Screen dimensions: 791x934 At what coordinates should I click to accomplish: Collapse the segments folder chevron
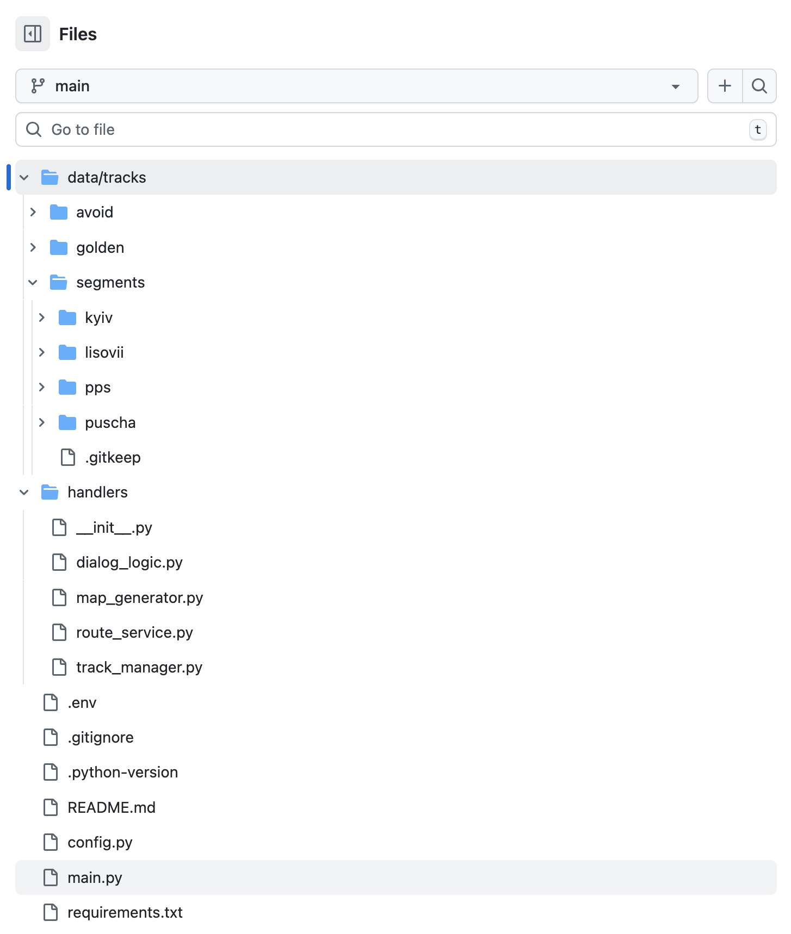point(33,283)
